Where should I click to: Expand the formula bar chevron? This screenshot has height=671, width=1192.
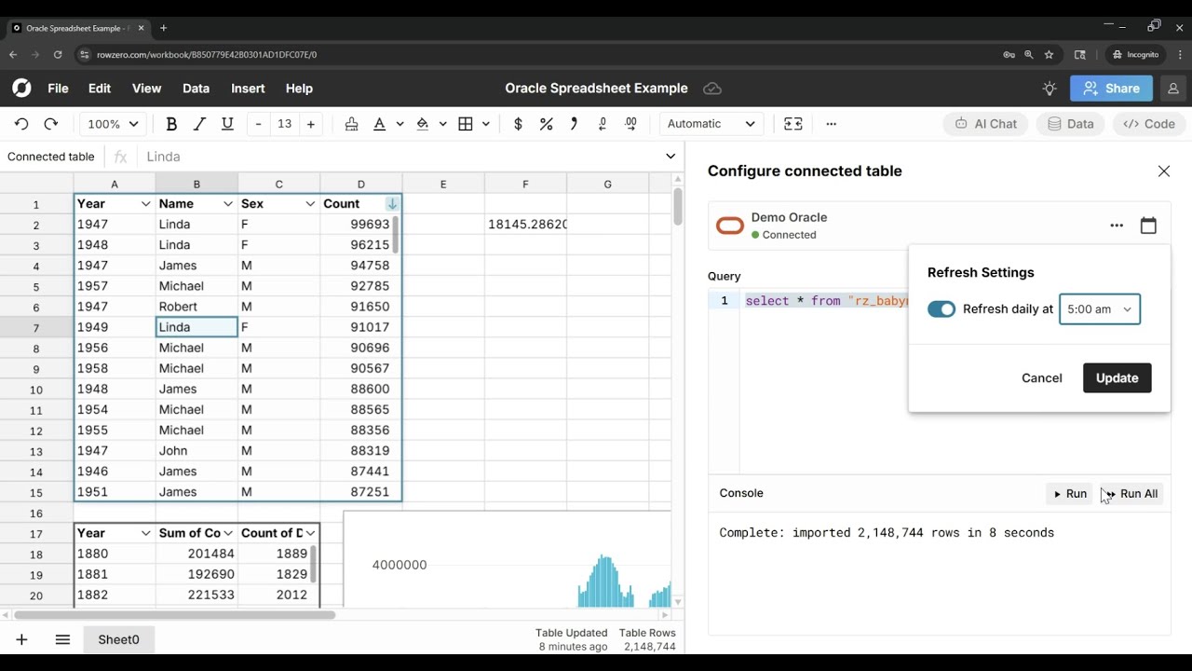(670, 157)
